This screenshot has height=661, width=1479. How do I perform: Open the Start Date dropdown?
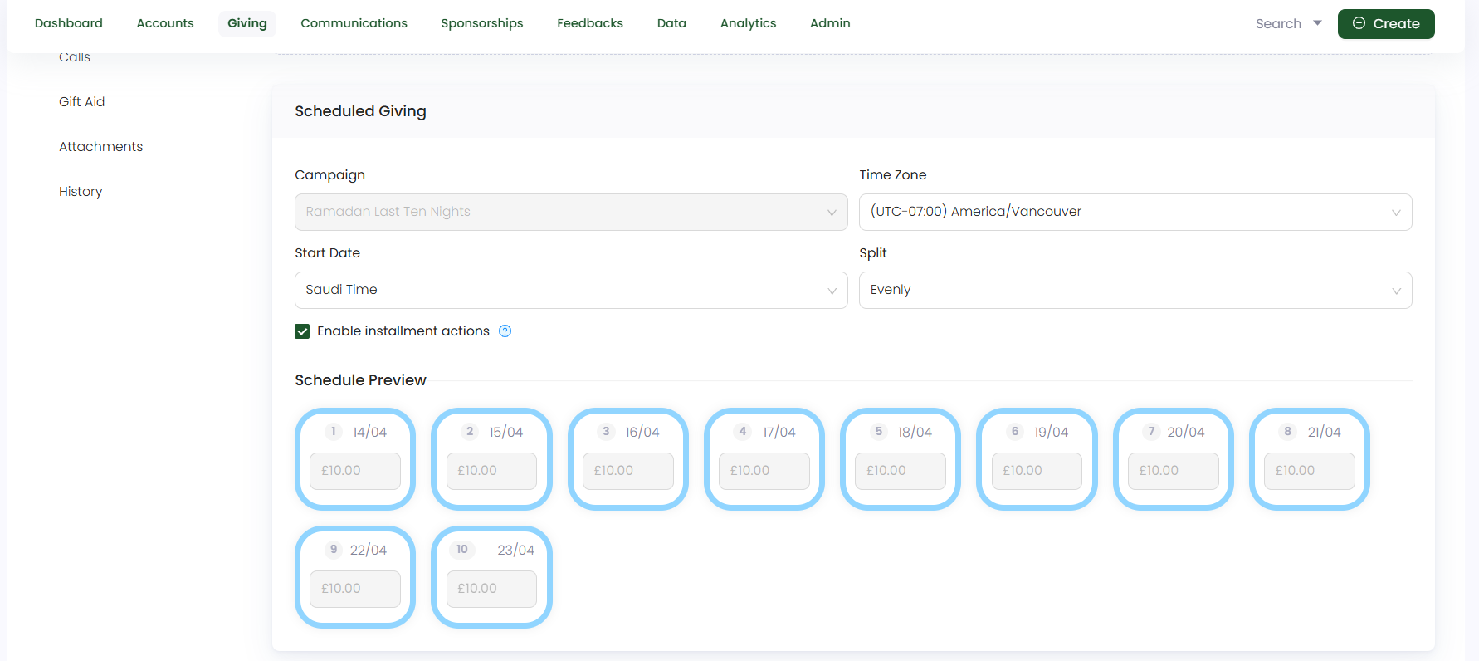[x=571, y=290]
